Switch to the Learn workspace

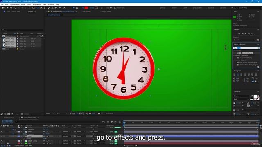(185, 8)
